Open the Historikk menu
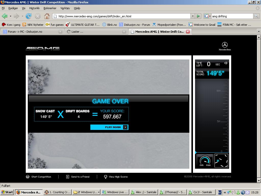The height and width of the screenshot is (196, 261). click(34, 8)
